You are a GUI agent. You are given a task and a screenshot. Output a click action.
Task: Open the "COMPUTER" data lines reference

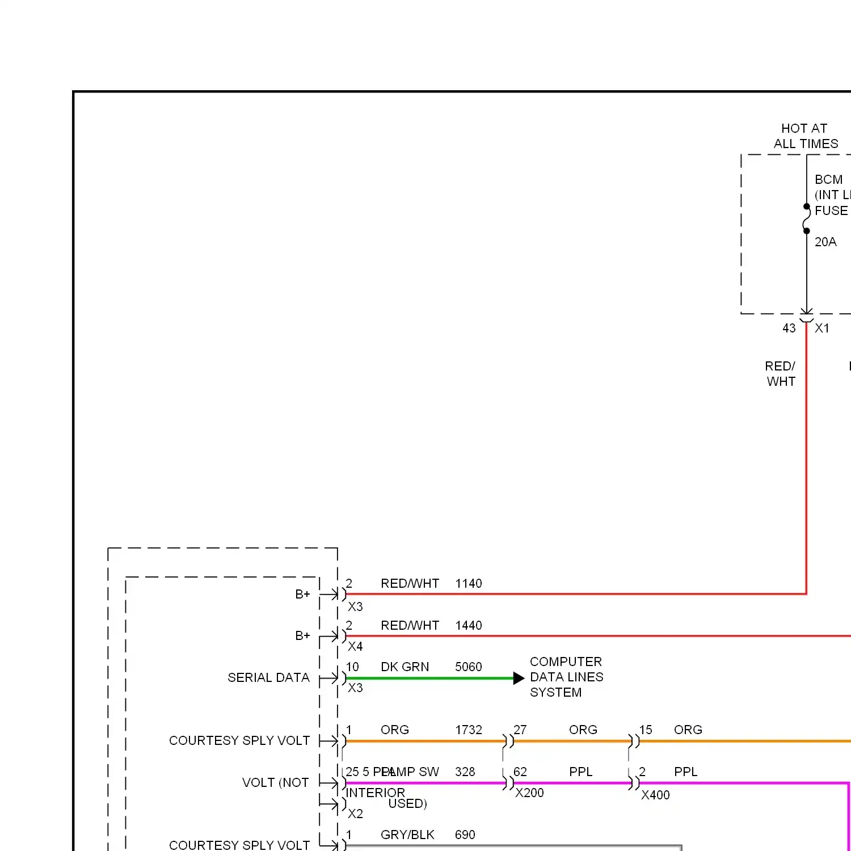click(566, 662)
